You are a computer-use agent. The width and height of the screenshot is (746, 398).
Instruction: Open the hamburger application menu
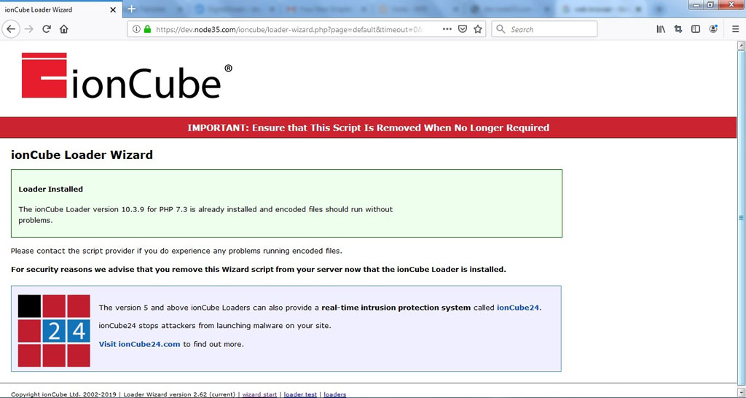[735, 29]
